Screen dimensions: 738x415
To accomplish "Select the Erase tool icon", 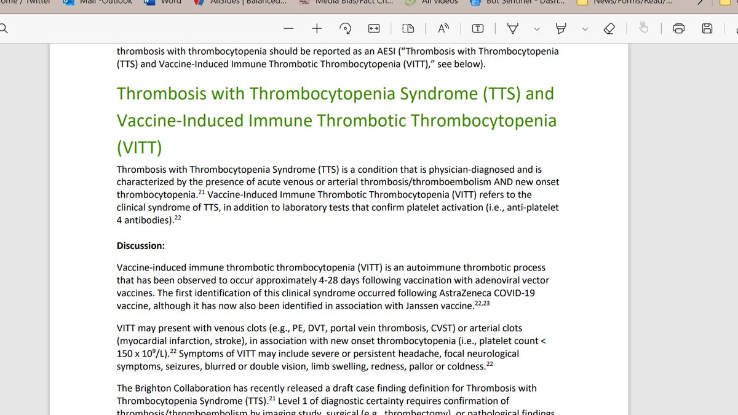I will 609,28.
